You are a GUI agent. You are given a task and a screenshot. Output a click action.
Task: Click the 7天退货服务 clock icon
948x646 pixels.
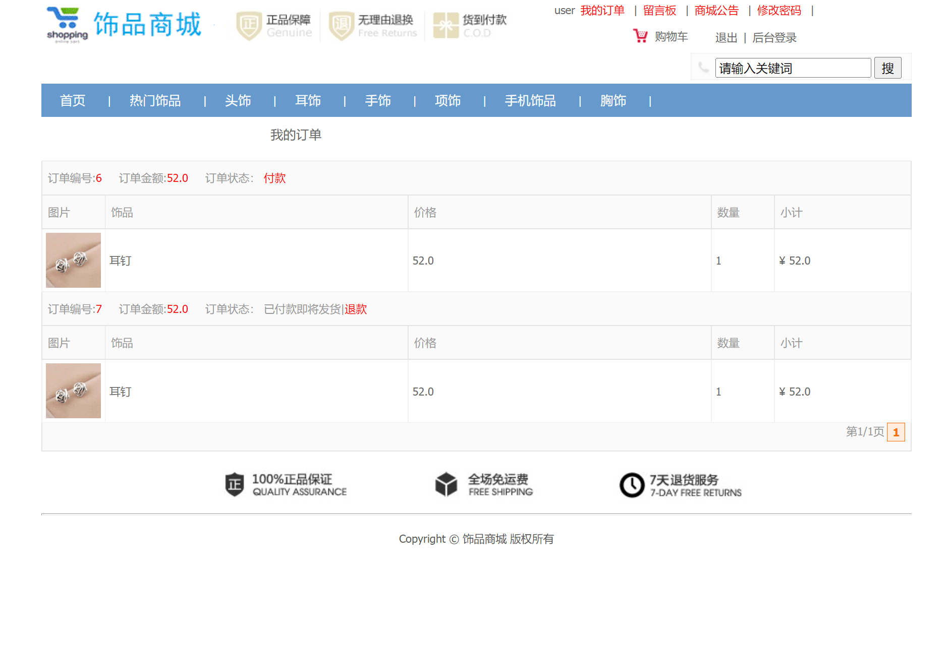pos(632,485)
